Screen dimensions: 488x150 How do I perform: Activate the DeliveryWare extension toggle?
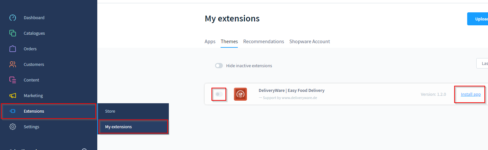tap(219, 94)
